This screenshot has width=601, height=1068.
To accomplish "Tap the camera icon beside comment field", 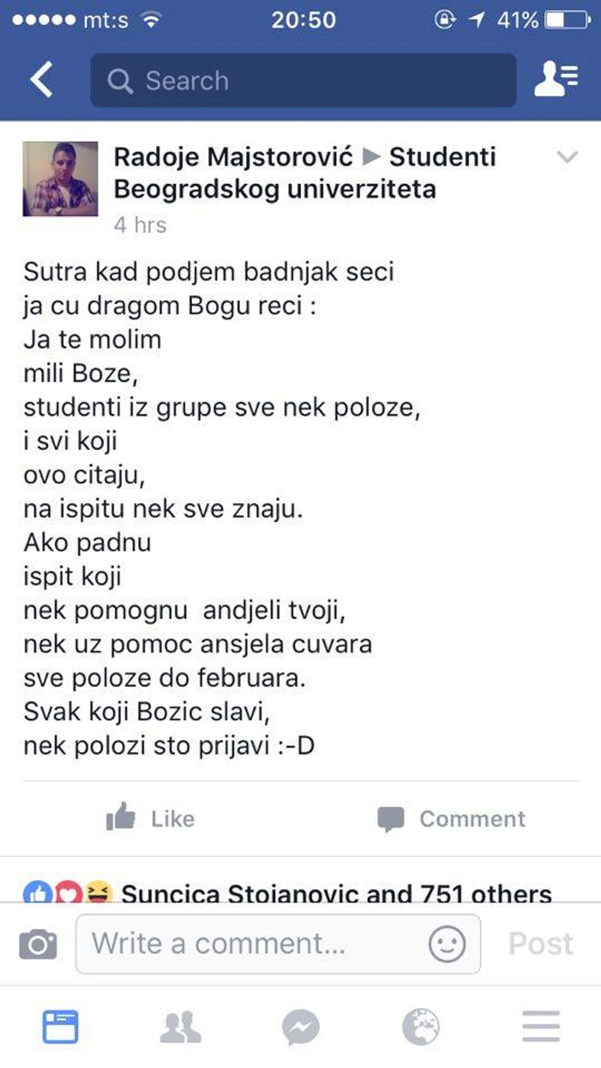I will (x=38, y=943).
